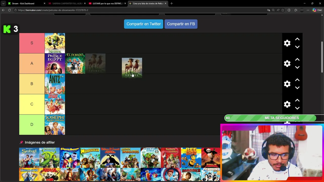Viewport: 324px width, 182px height.
Task: Select Megamind poster
Action: (29, 175)
